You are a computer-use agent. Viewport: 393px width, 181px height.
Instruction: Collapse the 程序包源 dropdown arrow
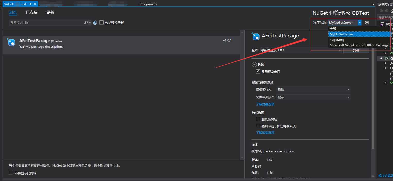coord(359,23)
